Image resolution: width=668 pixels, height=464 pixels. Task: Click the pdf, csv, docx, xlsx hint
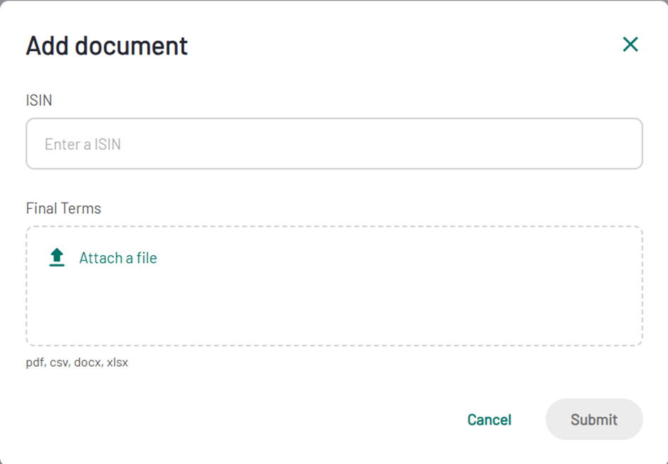click(x=77, y=362)
